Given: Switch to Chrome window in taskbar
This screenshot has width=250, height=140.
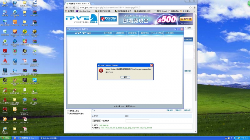Looking at the screenshot, I should click(x=28, y=138).
